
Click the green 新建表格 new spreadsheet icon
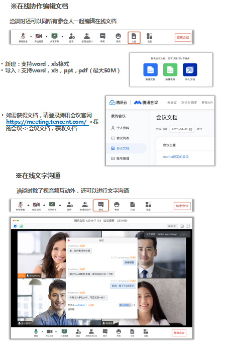(170, 70)
